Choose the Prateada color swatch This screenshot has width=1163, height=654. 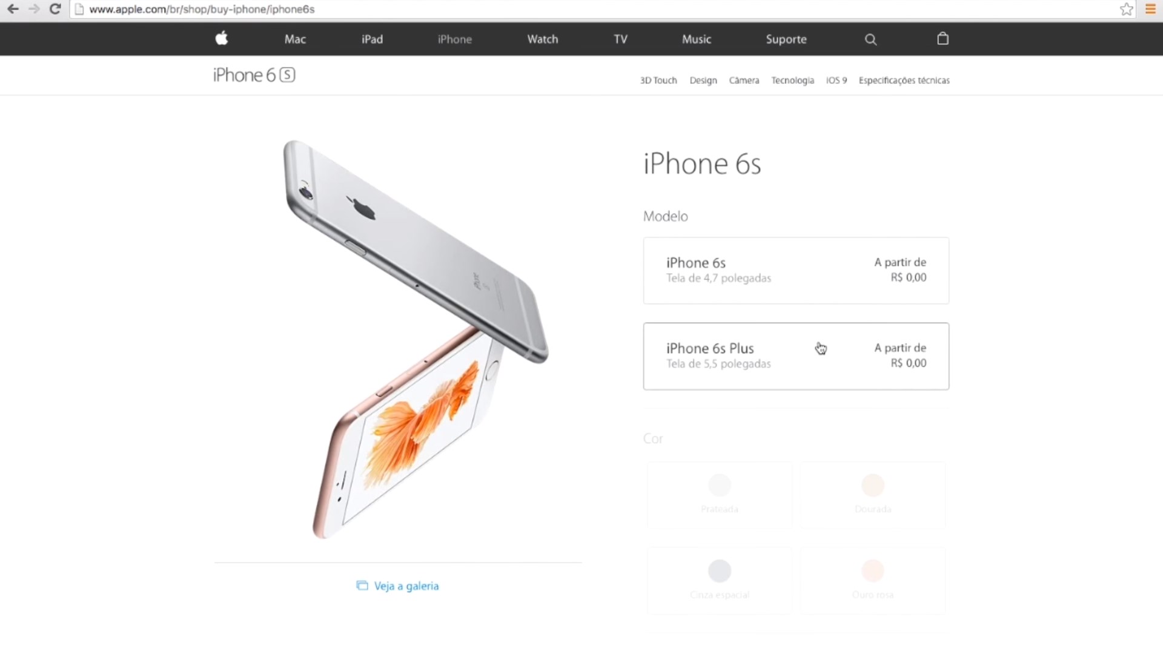pyautogui.click(x=720, y=495)
